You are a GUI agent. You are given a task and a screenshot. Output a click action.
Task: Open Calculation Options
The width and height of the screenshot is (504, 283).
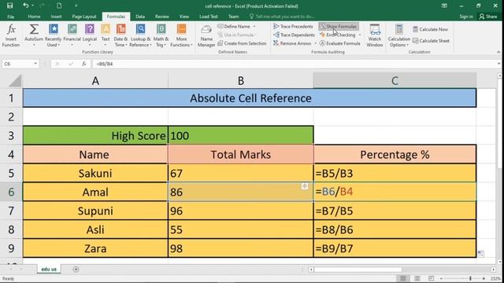coord(399,35)
